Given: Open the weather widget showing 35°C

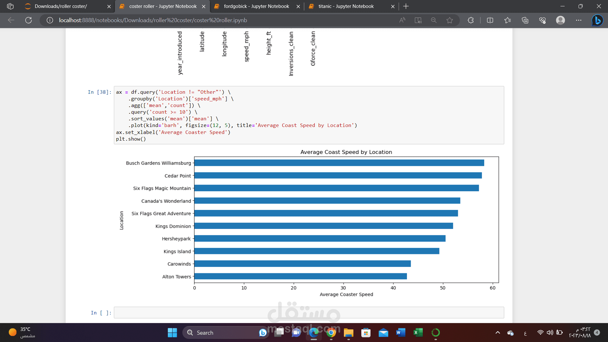Looking at the screenshot, I should (22, 332).
